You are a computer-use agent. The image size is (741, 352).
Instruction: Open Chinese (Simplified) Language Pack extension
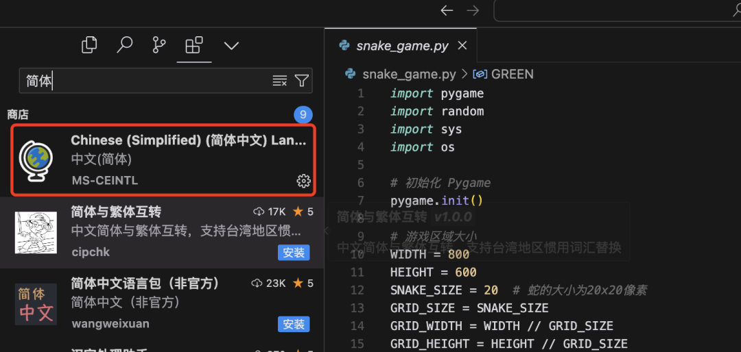click(x=163, y=160)
